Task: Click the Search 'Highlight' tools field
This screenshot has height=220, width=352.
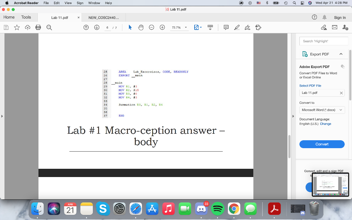Action: pos(323,41)
